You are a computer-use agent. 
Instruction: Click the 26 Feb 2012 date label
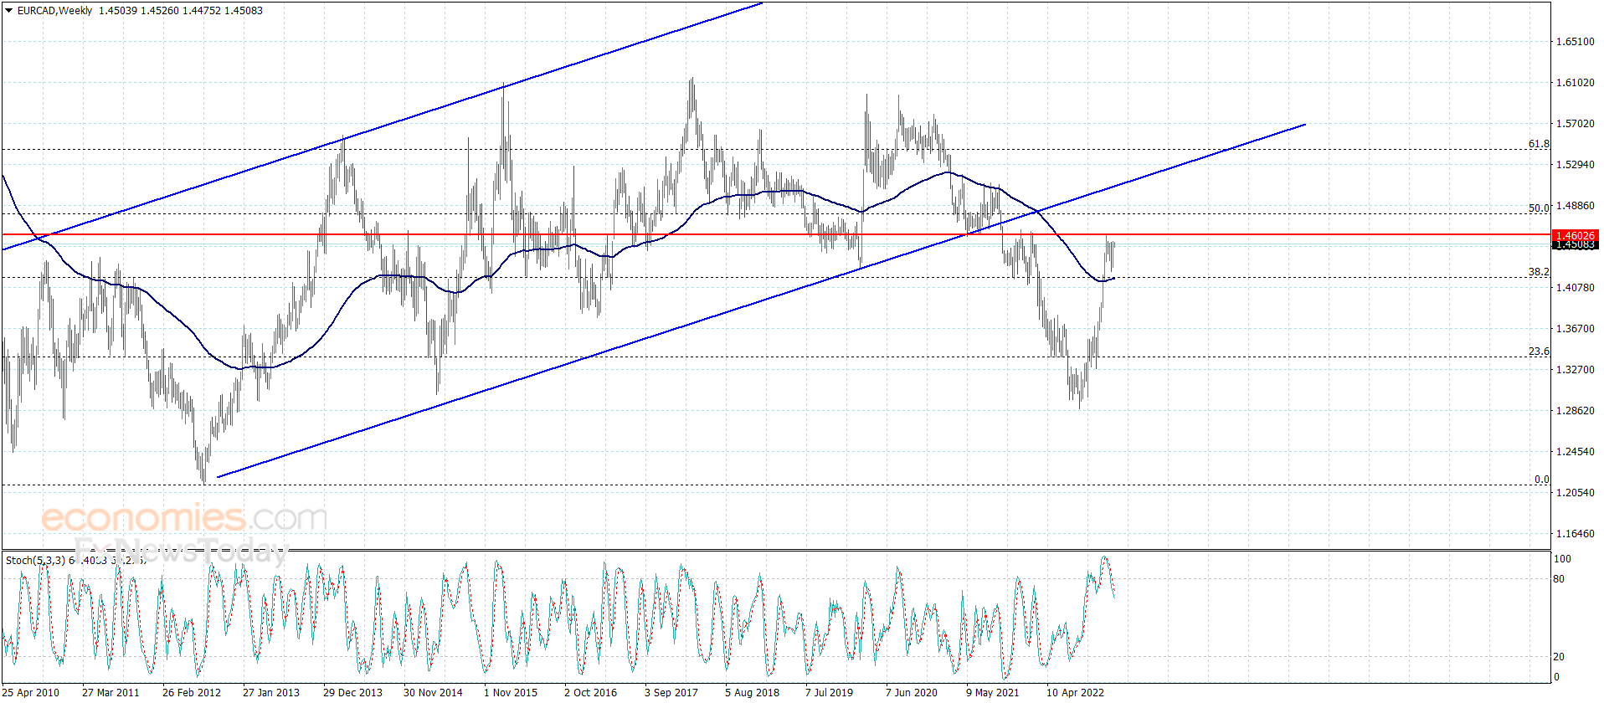pyautogui.click(x=192, y=693)
